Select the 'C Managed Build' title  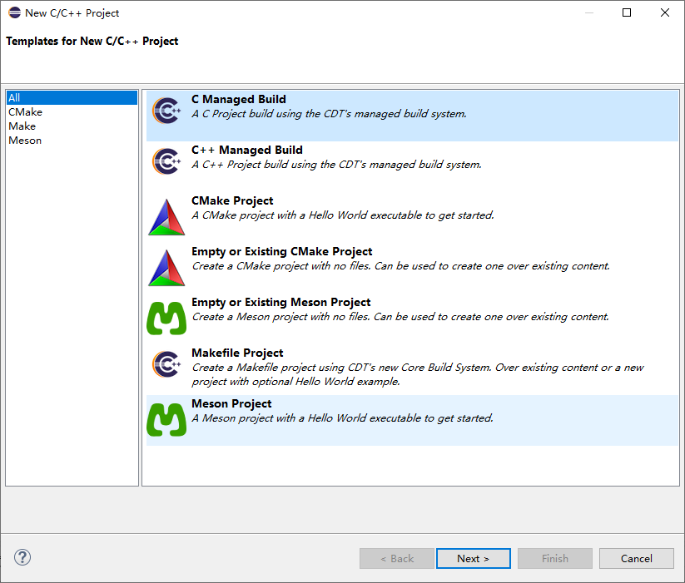[239, 100]
